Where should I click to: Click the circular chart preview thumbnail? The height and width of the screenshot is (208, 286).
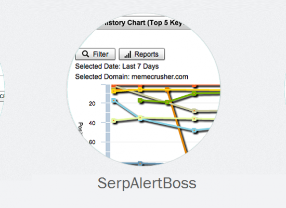tap(144, 89)
